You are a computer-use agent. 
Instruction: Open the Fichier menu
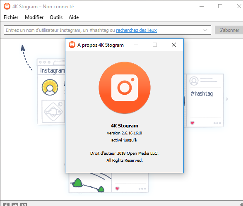pyautogui.click(x=11, y=17)
